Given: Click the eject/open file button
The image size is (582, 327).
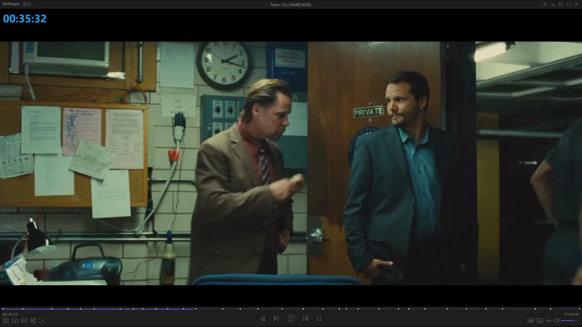Looking at the screenshot, I should tap(263, 318).
